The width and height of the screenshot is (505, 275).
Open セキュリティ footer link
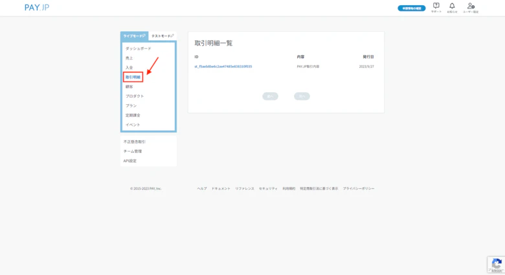(268, 189)
